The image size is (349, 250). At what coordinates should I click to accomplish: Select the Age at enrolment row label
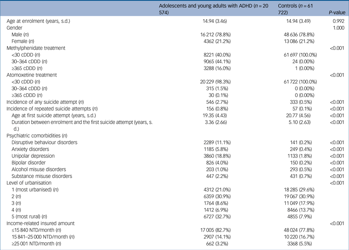pyautogui.click(x=38, y=21)
